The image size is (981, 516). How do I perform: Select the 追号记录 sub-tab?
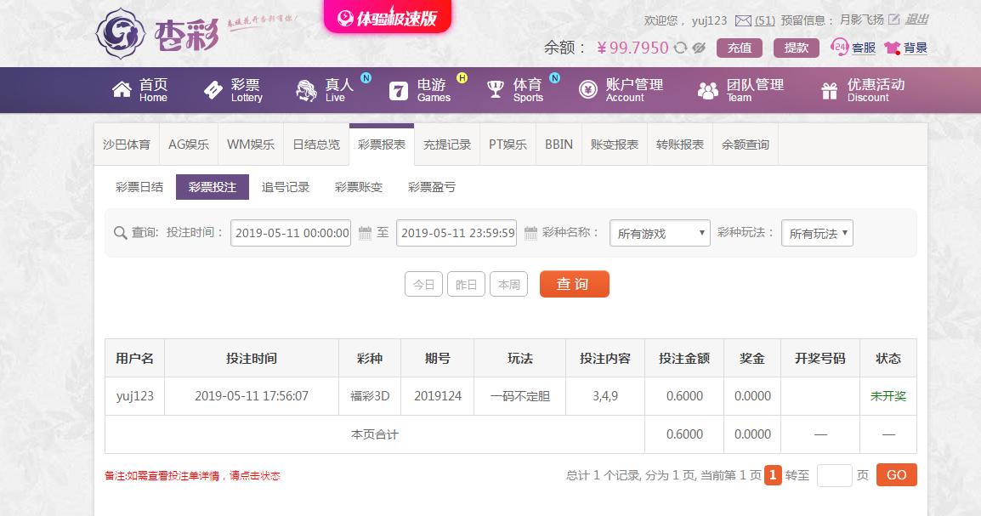pyautogui.click(x=286, y=187)
